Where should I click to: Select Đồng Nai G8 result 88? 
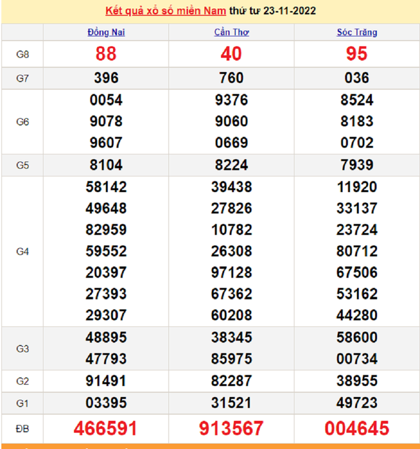[x=106, y=54]
